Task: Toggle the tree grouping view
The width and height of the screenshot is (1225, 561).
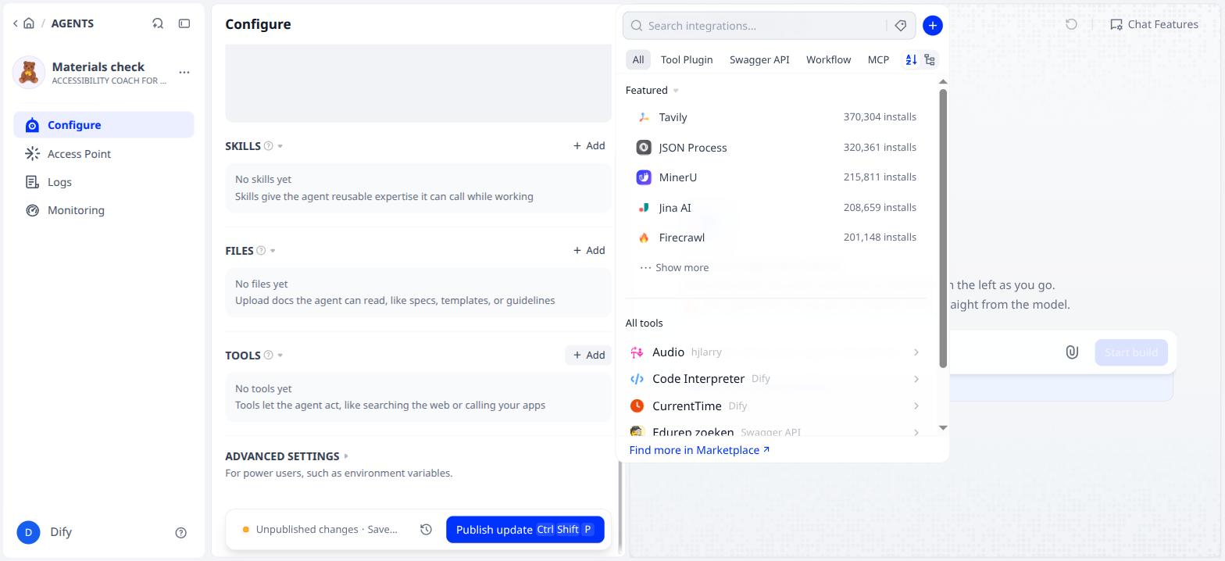Action: tap(930, 59)
